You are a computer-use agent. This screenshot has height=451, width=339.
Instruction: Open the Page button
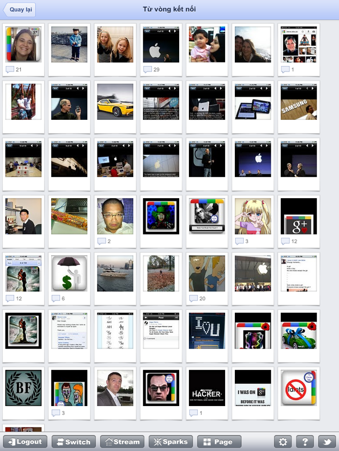tap(219, 441)
